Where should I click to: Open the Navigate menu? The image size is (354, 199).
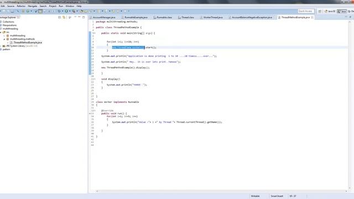33,6
